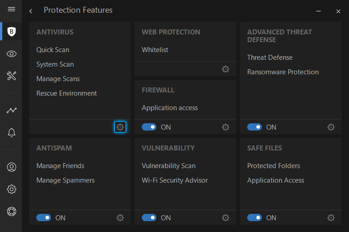Open the Support lifebuoy icon in sidebar
Image resolution: width=349 pixels, height=232 pixels.
[11, 211]
